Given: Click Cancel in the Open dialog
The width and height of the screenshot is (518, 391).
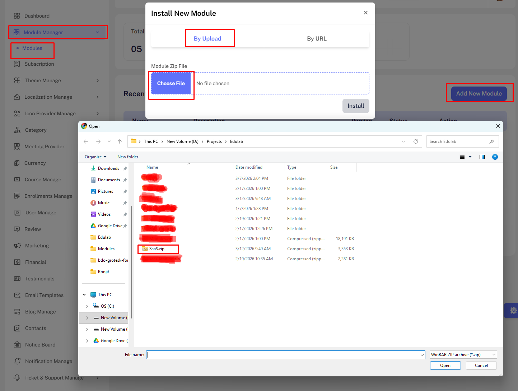Looking at the screenshot, I should click(x=481, y=365).
